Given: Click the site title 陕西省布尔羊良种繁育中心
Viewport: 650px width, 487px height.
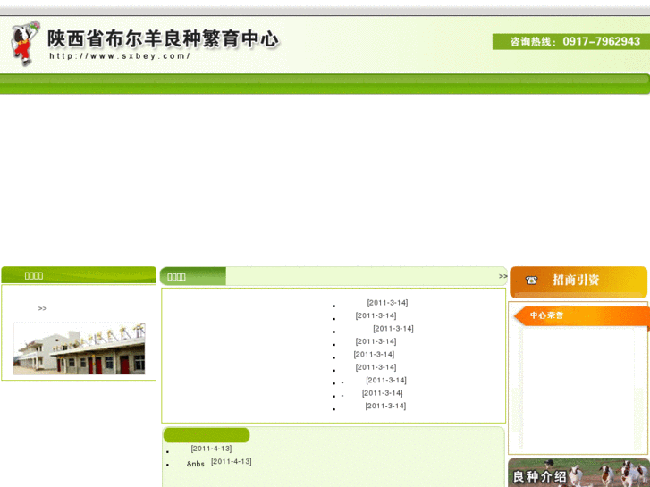Looking at the screenshot, I should tap(164, 39).
